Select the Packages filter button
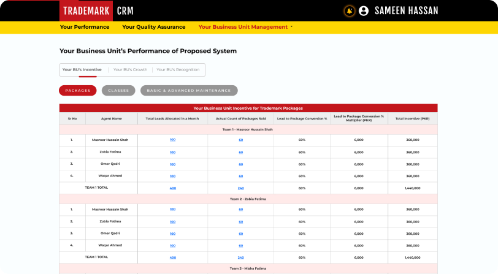The image size is (498, 274). 78,91
